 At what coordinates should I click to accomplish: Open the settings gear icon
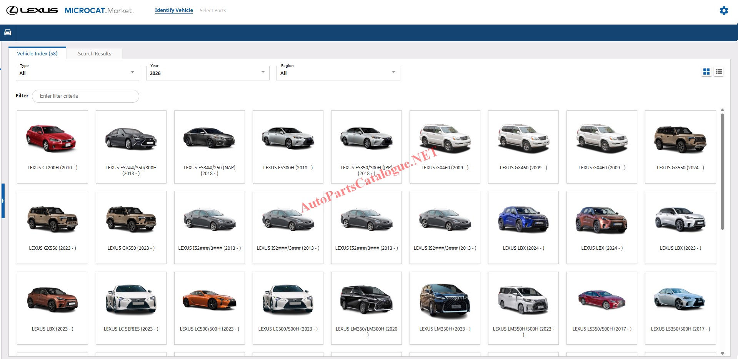[723, 11]
